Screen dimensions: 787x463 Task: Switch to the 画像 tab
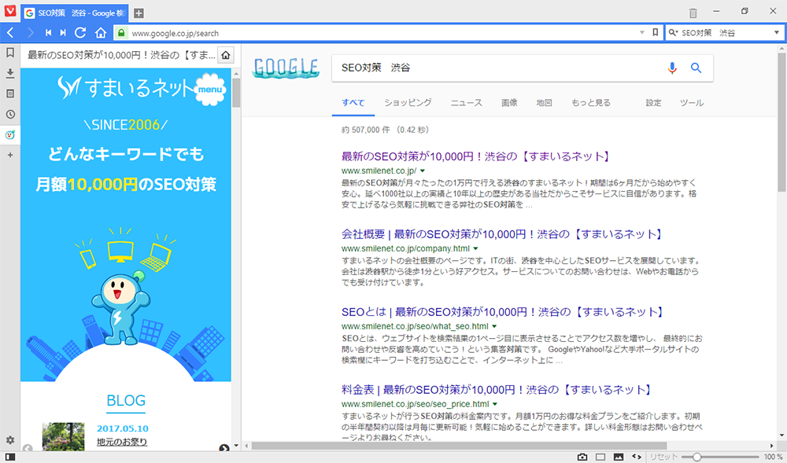(509, 103)
